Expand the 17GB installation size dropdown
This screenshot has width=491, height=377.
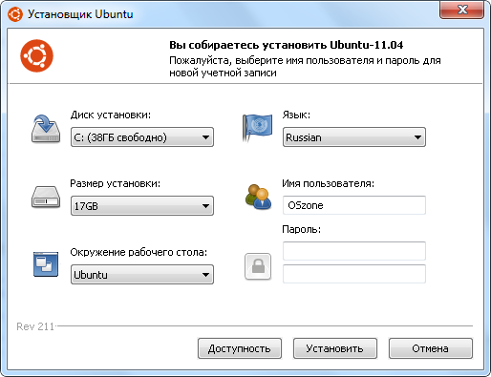tap(142, 206)
